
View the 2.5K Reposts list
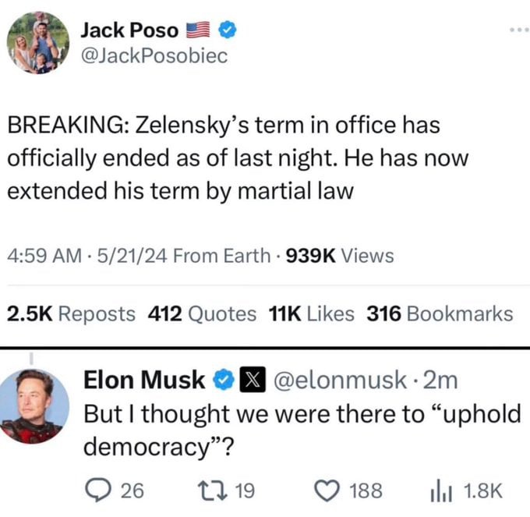(x=71, y=313)
